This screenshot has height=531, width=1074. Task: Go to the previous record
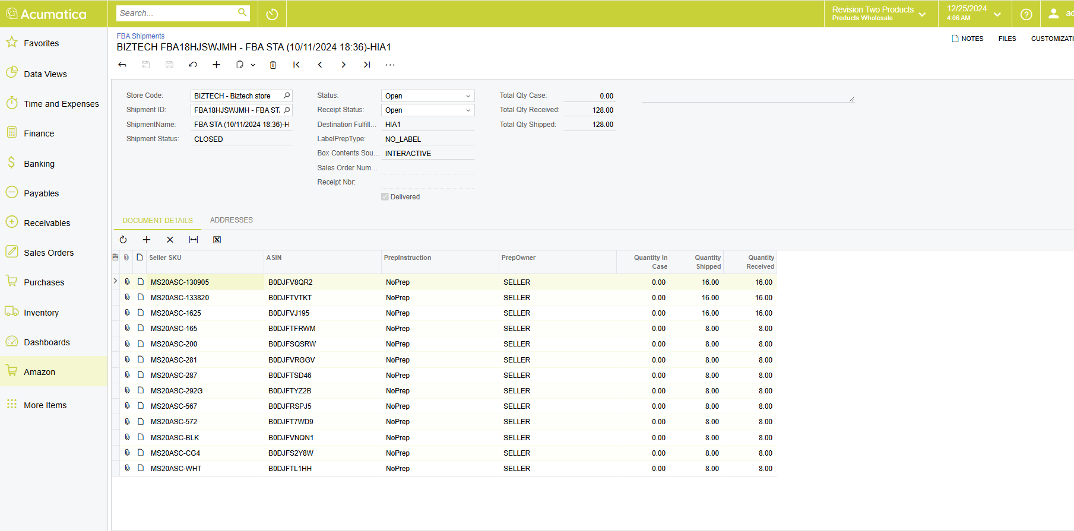pos(320,65)
